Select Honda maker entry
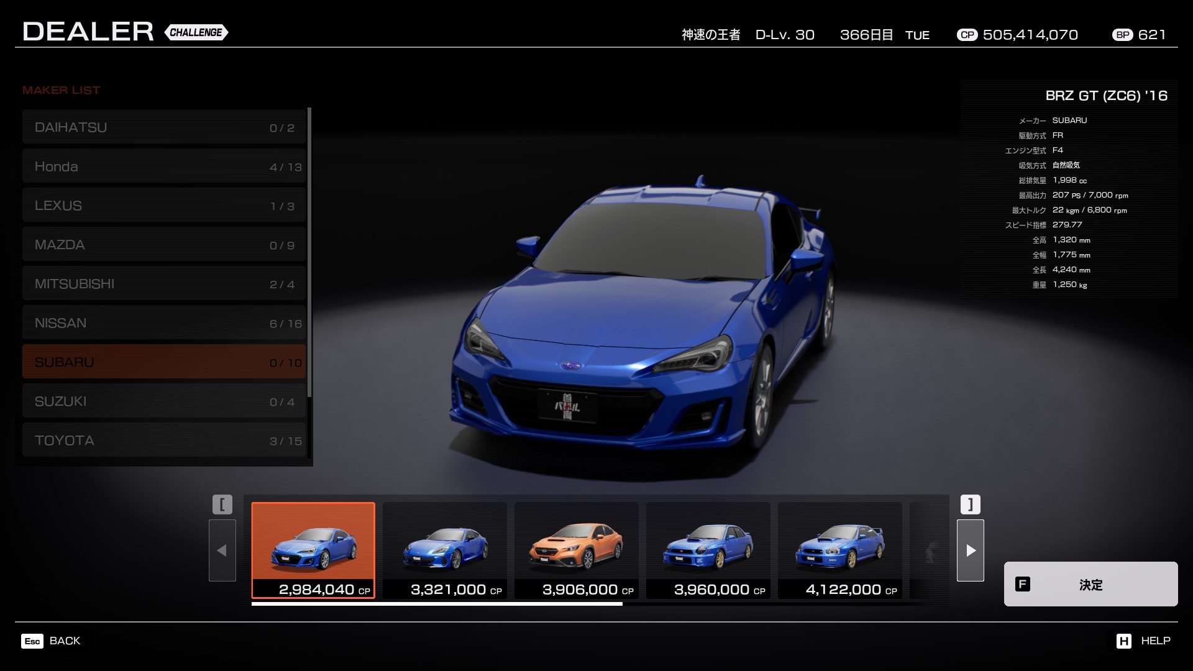 click(x=164, y=167)
